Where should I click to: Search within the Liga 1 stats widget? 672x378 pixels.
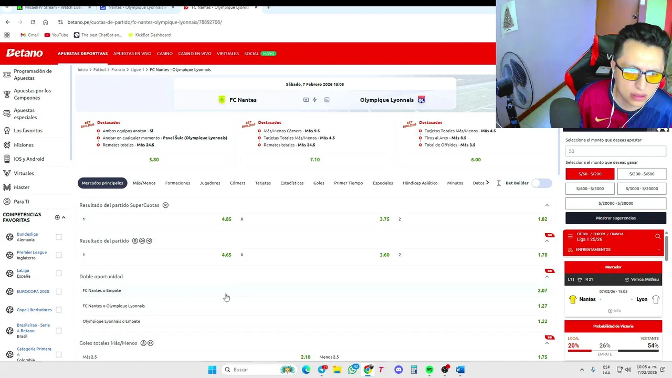[658, 236]
